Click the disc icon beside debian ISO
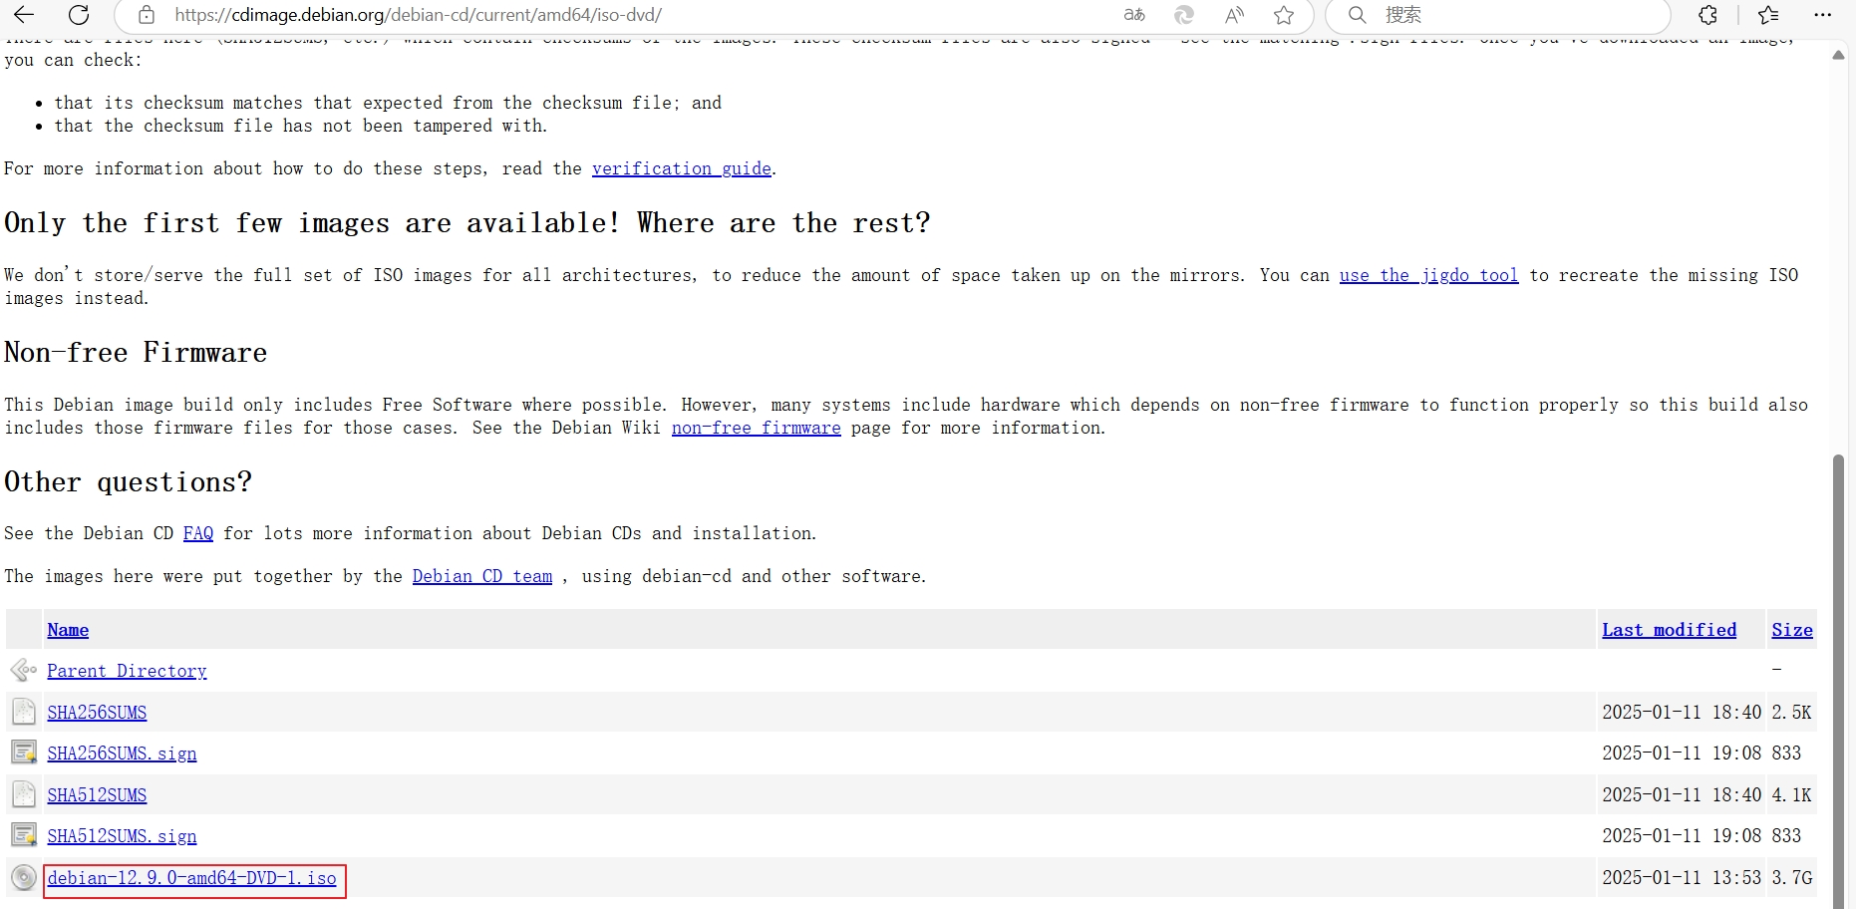 coord(24,877)
